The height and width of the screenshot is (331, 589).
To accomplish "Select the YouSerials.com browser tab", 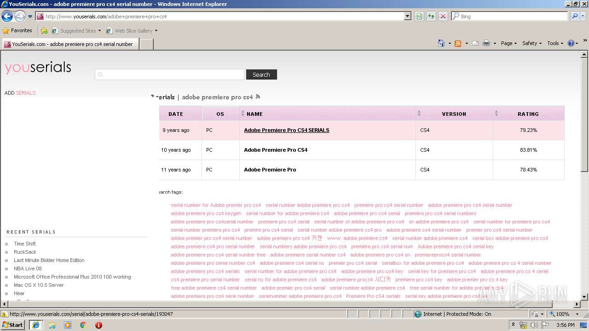I will click(x=69, y=44).
